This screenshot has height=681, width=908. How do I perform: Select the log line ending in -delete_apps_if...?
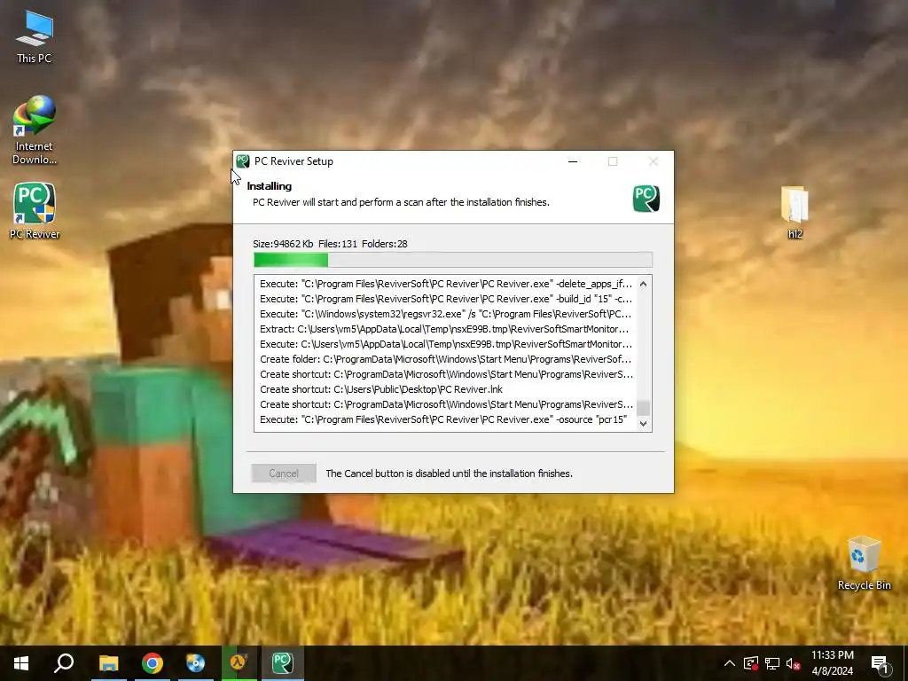pyautogui.click(x=446, y=284)
